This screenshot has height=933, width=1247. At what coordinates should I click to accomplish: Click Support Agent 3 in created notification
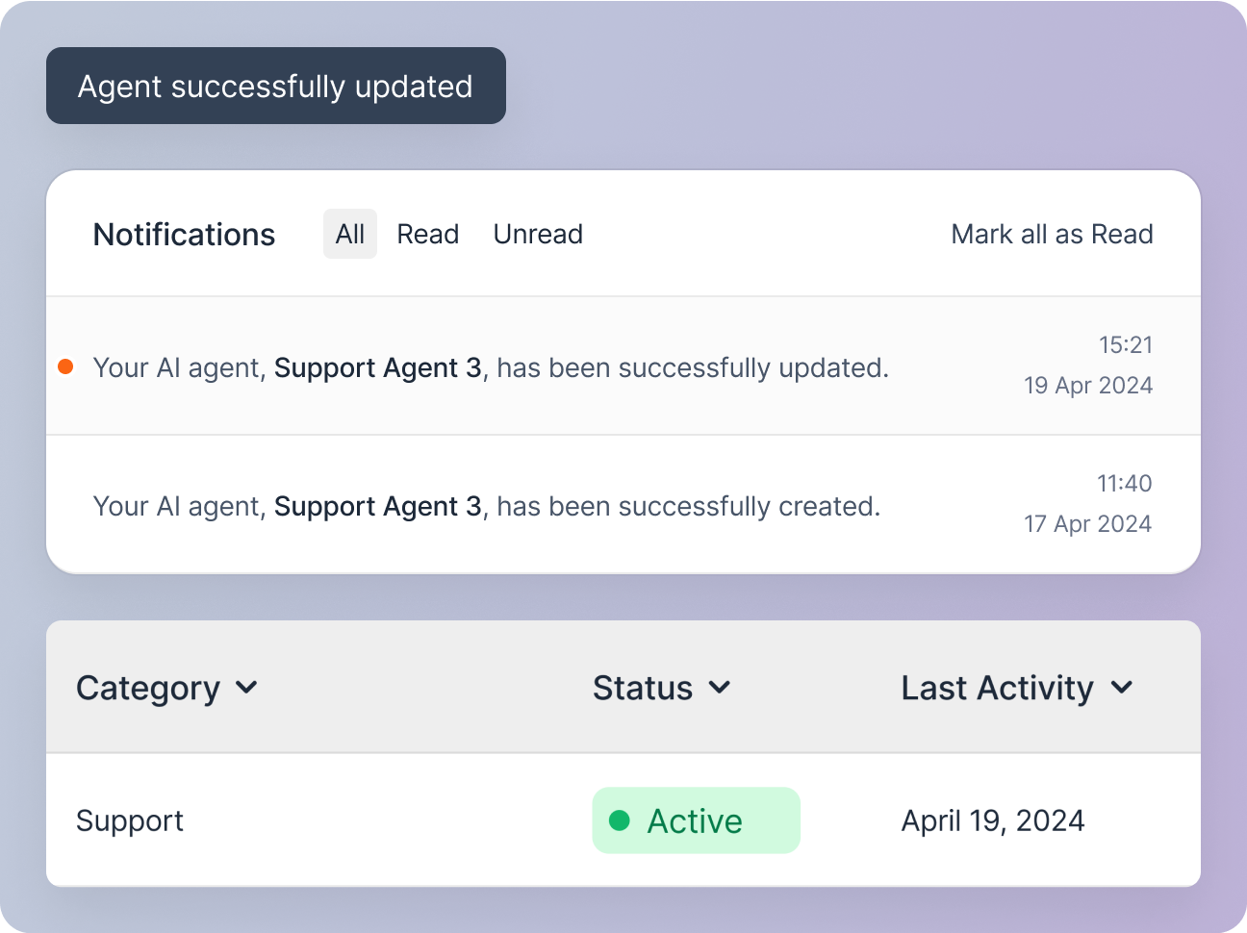377,506
